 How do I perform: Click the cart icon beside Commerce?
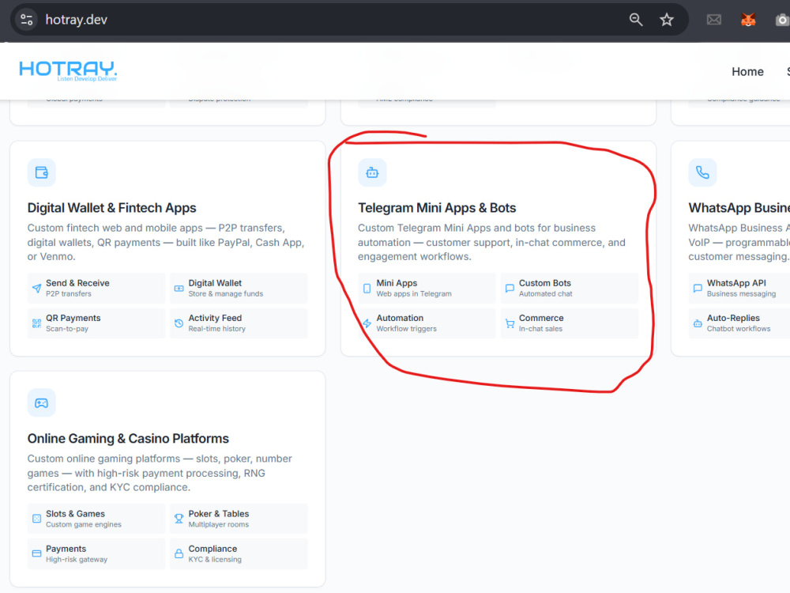[x=510, y=323]
